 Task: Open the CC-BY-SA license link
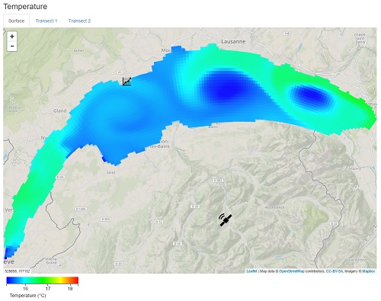pos(335,271)
